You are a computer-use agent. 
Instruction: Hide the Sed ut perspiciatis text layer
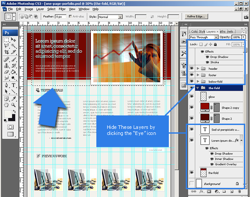click(x=191, y=129)
